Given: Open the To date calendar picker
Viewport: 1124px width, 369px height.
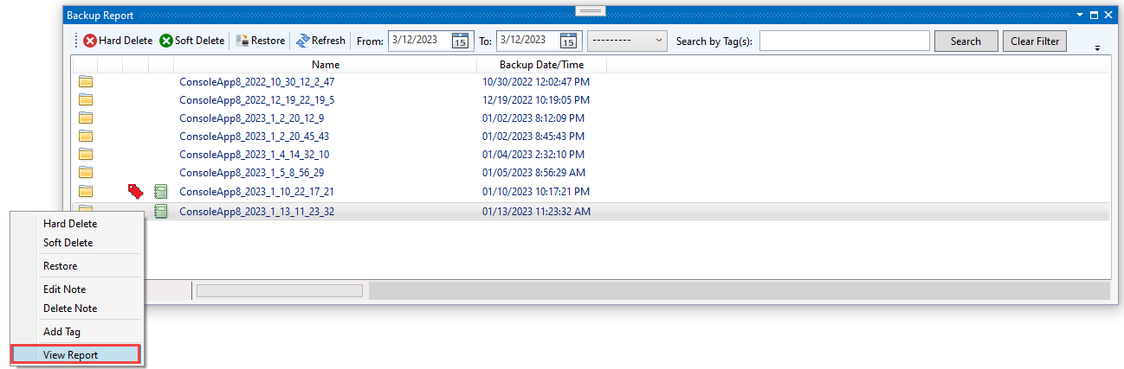Looking at the screenshot, I should pos(569,41).
